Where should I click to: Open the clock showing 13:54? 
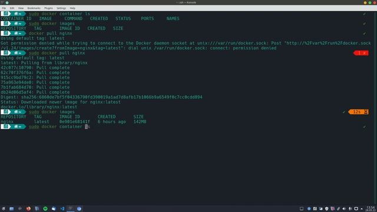[371, 208]
